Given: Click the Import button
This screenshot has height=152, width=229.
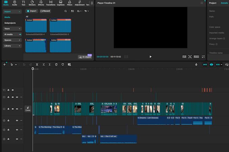Looking at the screenshot, I should point(32,11).
